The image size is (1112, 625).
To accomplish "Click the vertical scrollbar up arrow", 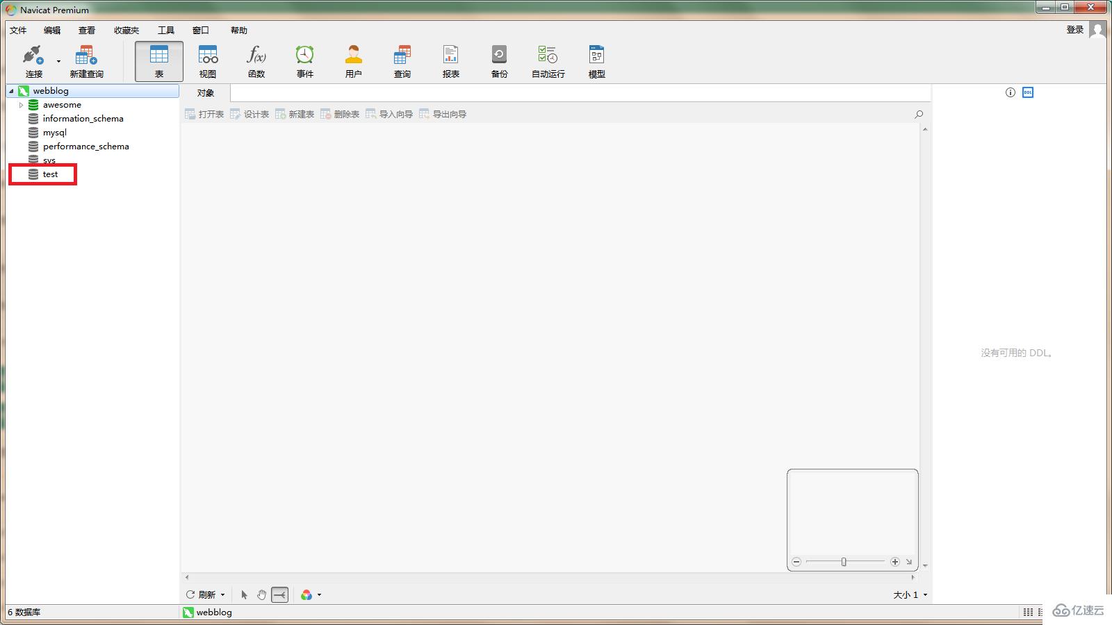I will [x=925, y=129].
